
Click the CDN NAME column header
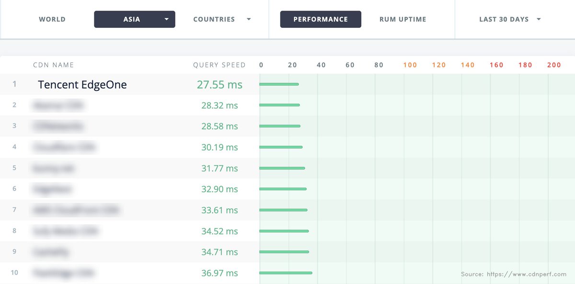tap(54, 65)
